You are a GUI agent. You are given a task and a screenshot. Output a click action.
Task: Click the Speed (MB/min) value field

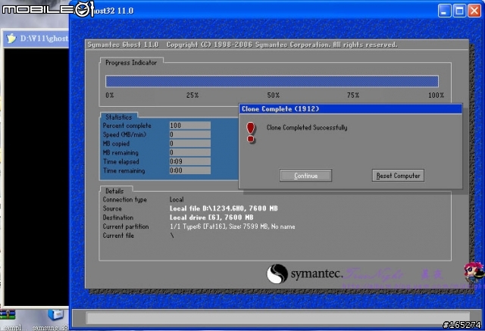click(x=190, y=134)
